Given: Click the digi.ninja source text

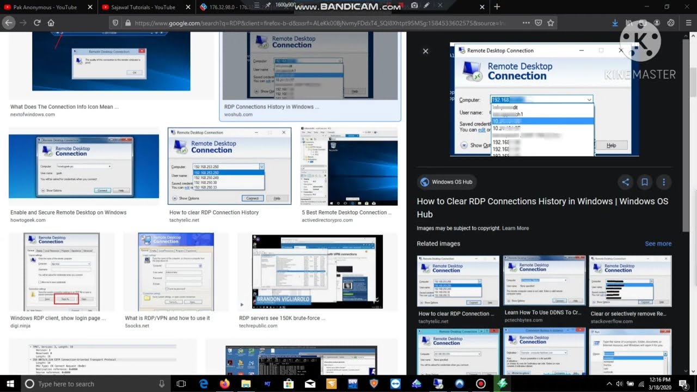Looking at the screenshot, I should coord(20,326).
